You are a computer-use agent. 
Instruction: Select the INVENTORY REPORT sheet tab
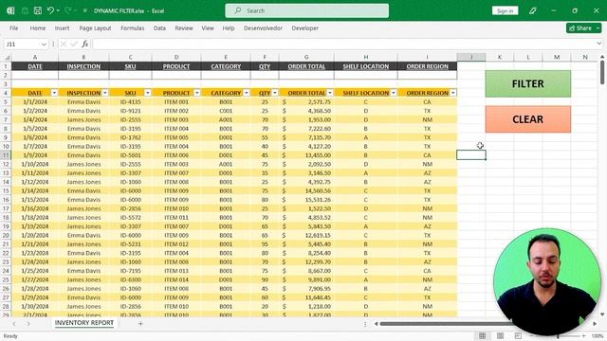click(84, 323)
